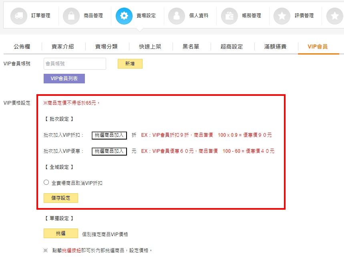Open the 評價管理 menu label
The width and height of the screenshot is (344, 259).
click(x=304, y=16)
